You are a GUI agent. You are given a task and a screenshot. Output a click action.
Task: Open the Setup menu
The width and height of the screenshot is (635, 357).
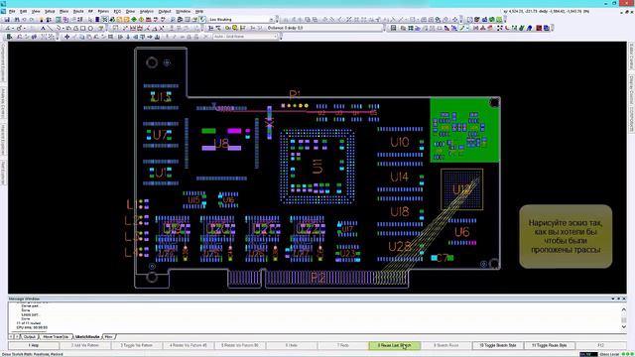point(50,11)
